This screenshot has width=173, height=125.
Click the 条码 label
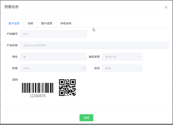pos(15,79)
